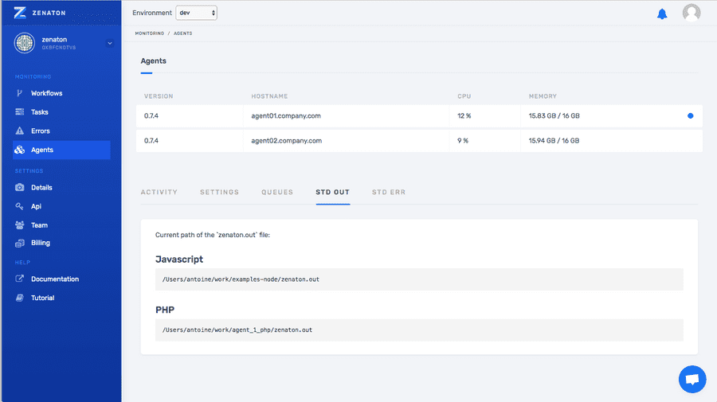Click the 12 % CPU value
This screenshot has width=717, height=402.
(464, 116)
